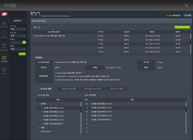Select 순방향 지상무효전력량(Q1) in the target tree
This screenshot has height=140, width=193.
click(x=53, y=124)
